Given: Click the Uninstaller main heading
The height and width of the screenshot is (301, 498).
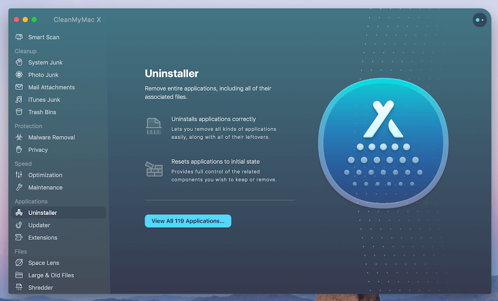Looking at the screenshot, I should (x=171, y=73).
